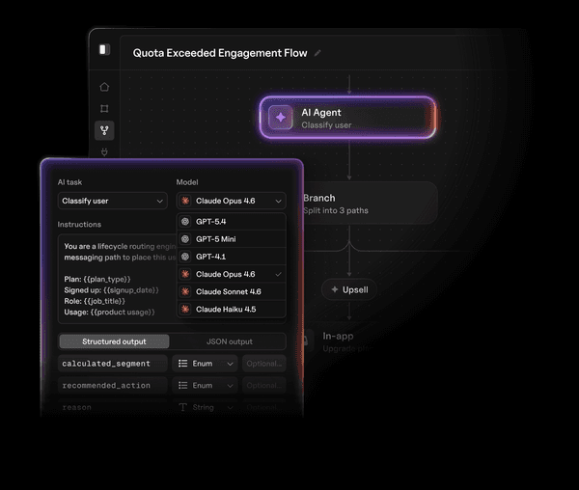Click the AI Agent sparkle icon
This screenshot has width=579, height=490.
point(281,118)
